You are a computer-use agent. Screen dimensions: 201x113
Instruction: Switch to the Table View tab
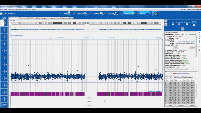[x=22, y=18]
